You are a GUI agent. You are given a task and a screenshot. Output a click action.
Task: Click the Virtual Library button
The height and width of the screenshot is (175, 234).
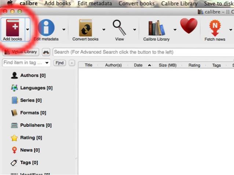click(21, 52)
